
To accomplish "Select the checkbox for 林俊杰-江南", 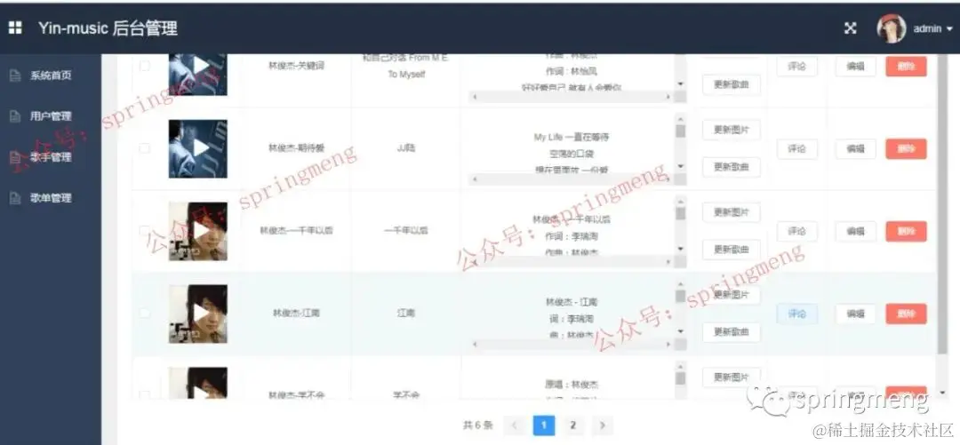I will [x=145, y=313].
